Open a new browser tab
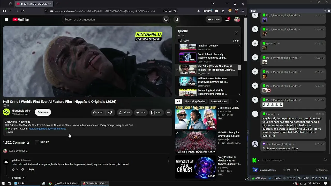Viewport: 331px width, 186px height. coord(57,4)
